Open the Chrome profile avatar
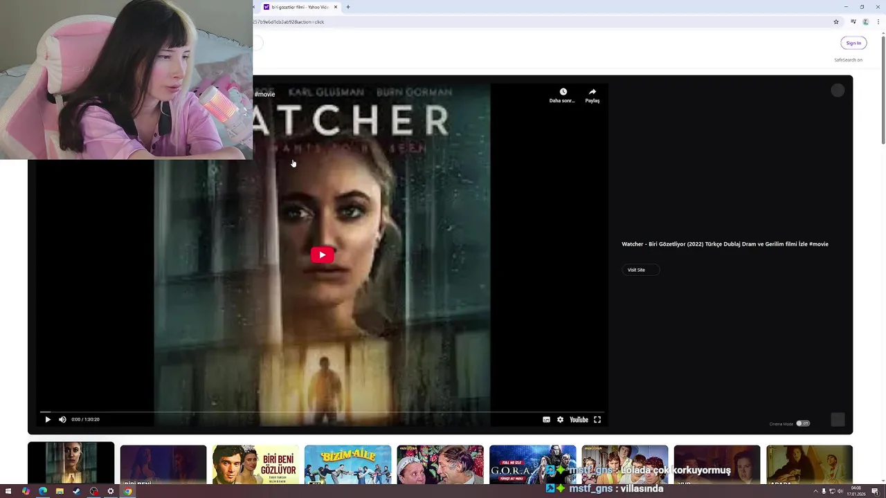 [x=866, y=21]
